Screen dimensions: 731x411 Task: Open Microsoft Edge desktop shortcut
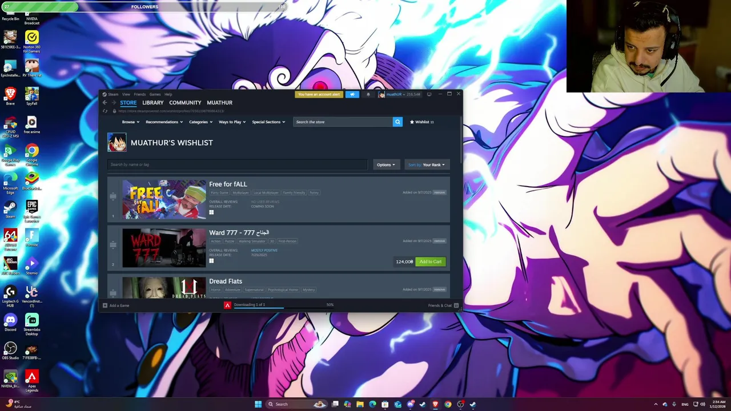coord(10,183)
